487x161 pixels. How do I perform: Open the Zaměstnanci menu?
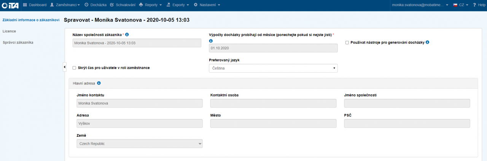pos(65,5)
